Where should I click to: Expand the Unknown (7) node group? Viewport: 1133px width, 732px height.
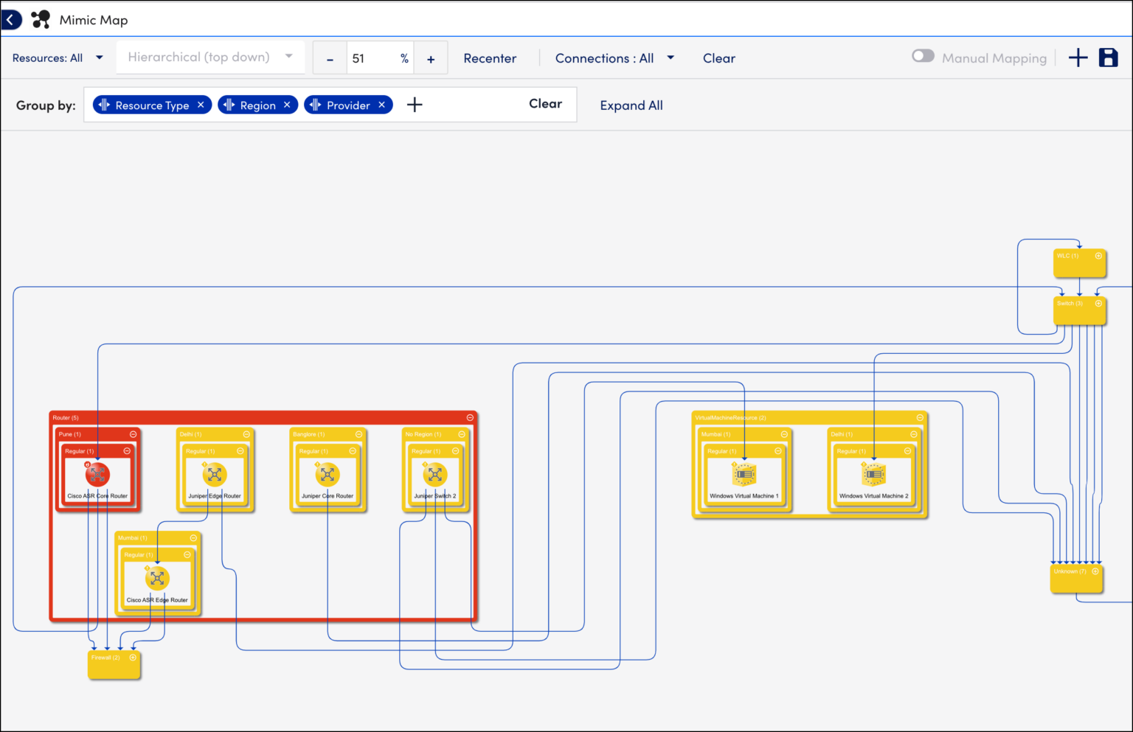1096,571
